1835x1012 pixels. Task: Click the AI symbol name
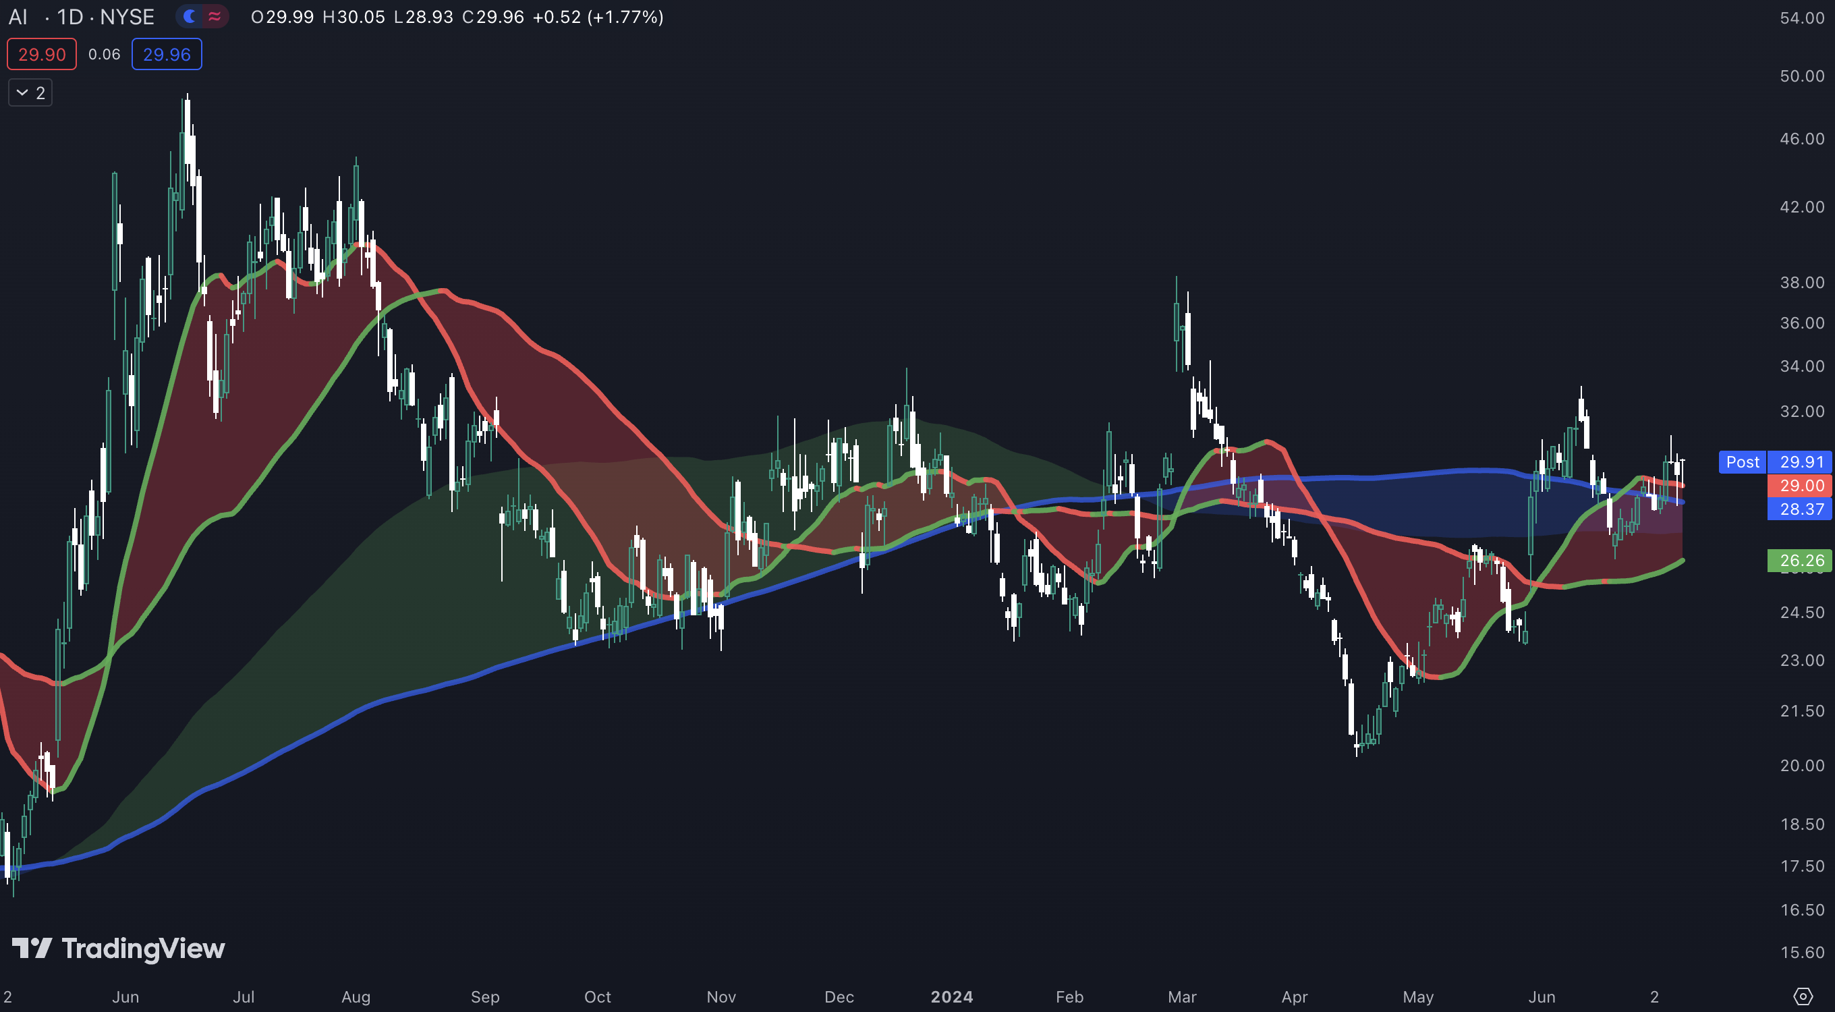(18, 16)
